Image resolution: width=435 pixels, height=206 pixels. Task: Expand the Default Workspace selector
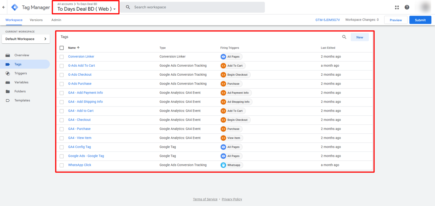tap(26, 39)
